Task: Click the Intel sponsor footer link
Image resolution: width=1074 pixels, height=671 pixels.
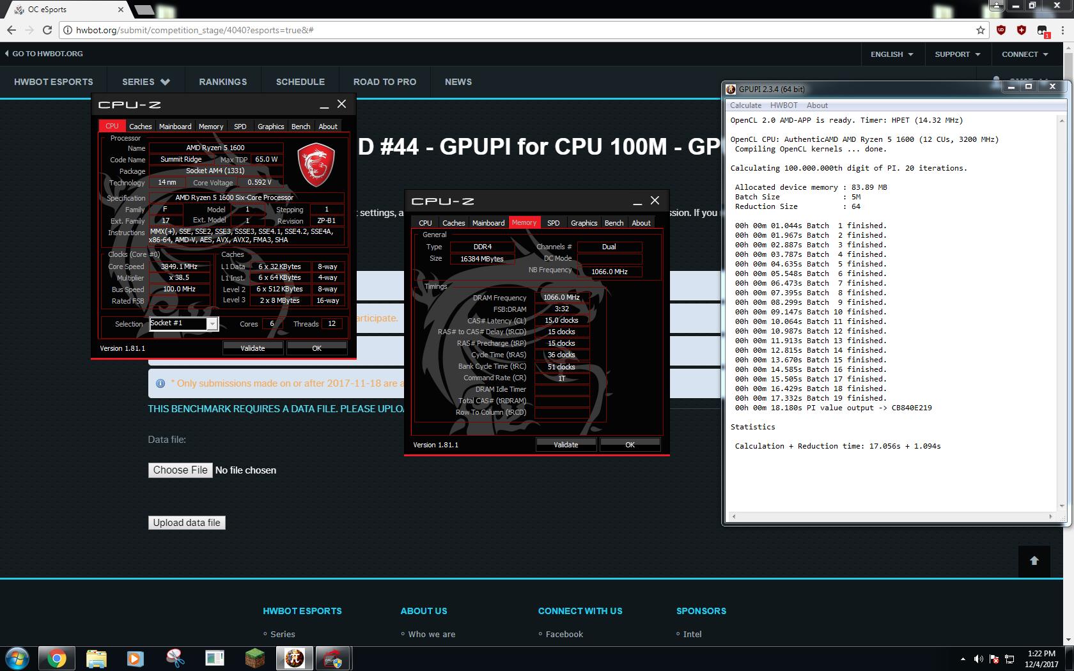Action: pos(692,634)
